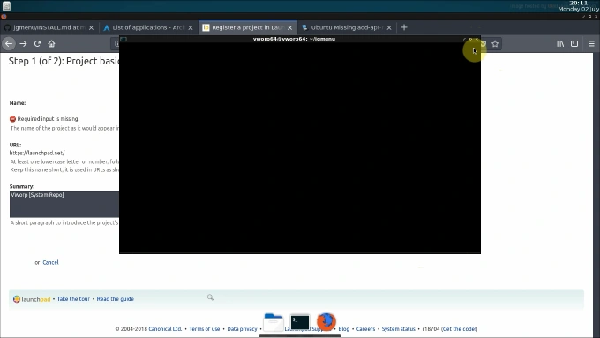Open the Firefox hamburger menu

click(591, 43)
